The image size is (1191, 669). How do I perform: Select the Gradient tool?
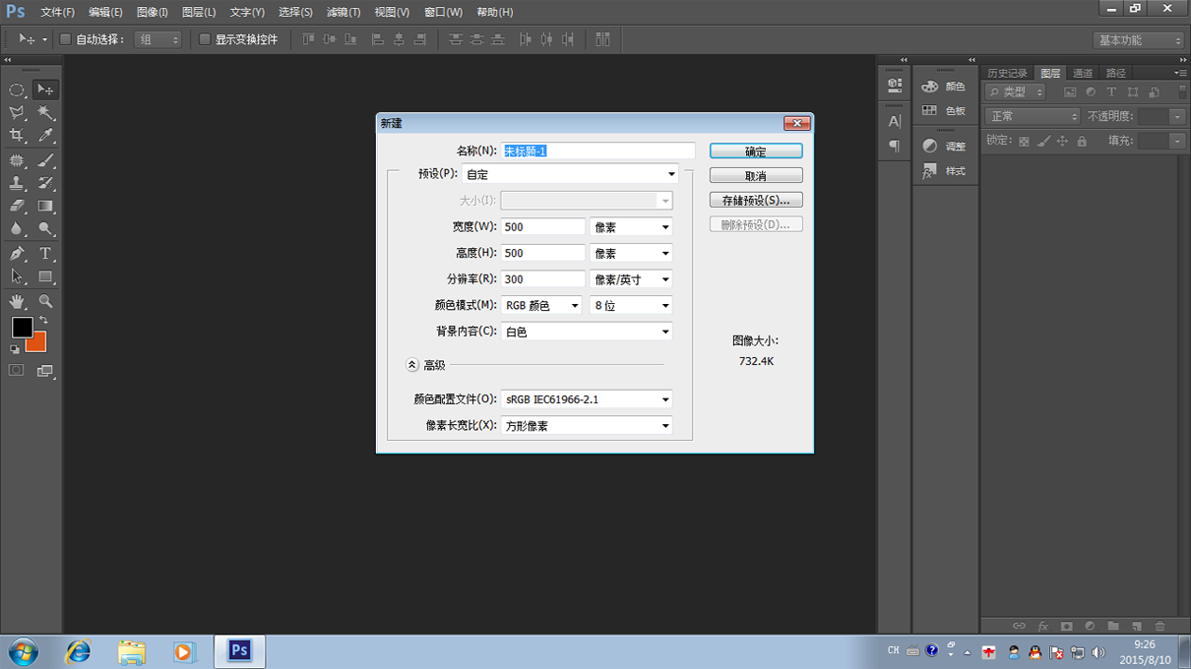45,207
